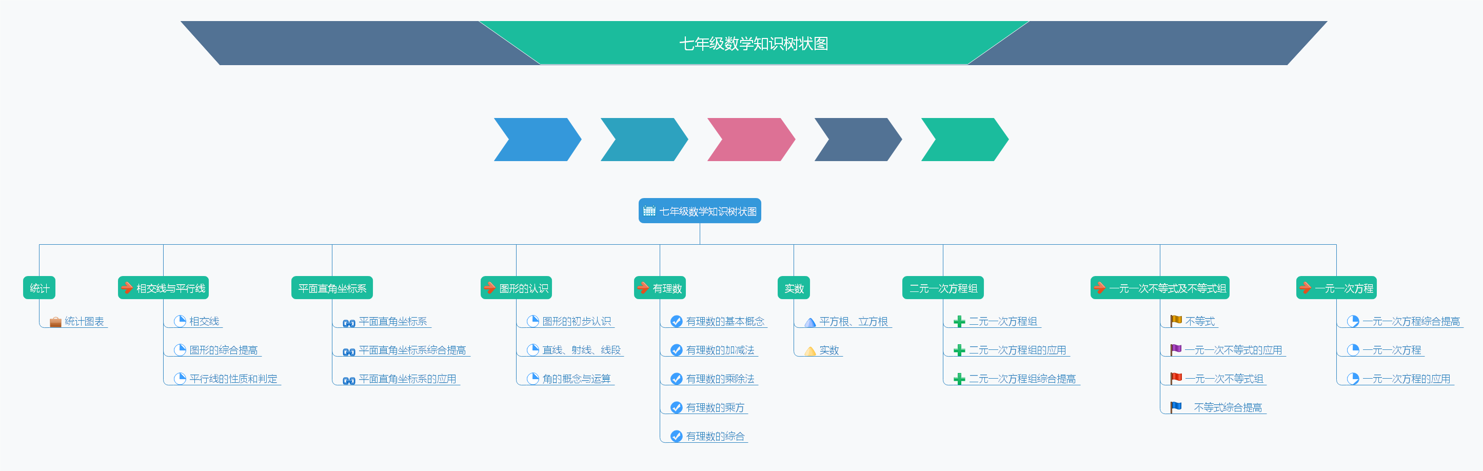The height and width of the screenshot is (471, 1483).
Task: Click the green plus icon beside 二元一次方程组 leaf
Action: pos(960,322)
